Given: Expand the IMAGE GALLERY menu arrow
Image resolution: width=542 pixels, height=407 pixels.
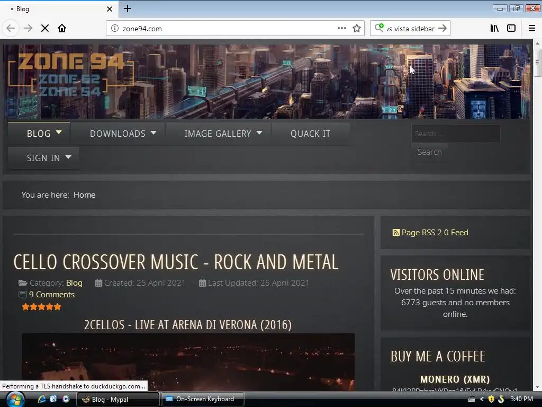Looking at the screenshot, I should click(x=259, y=132).
